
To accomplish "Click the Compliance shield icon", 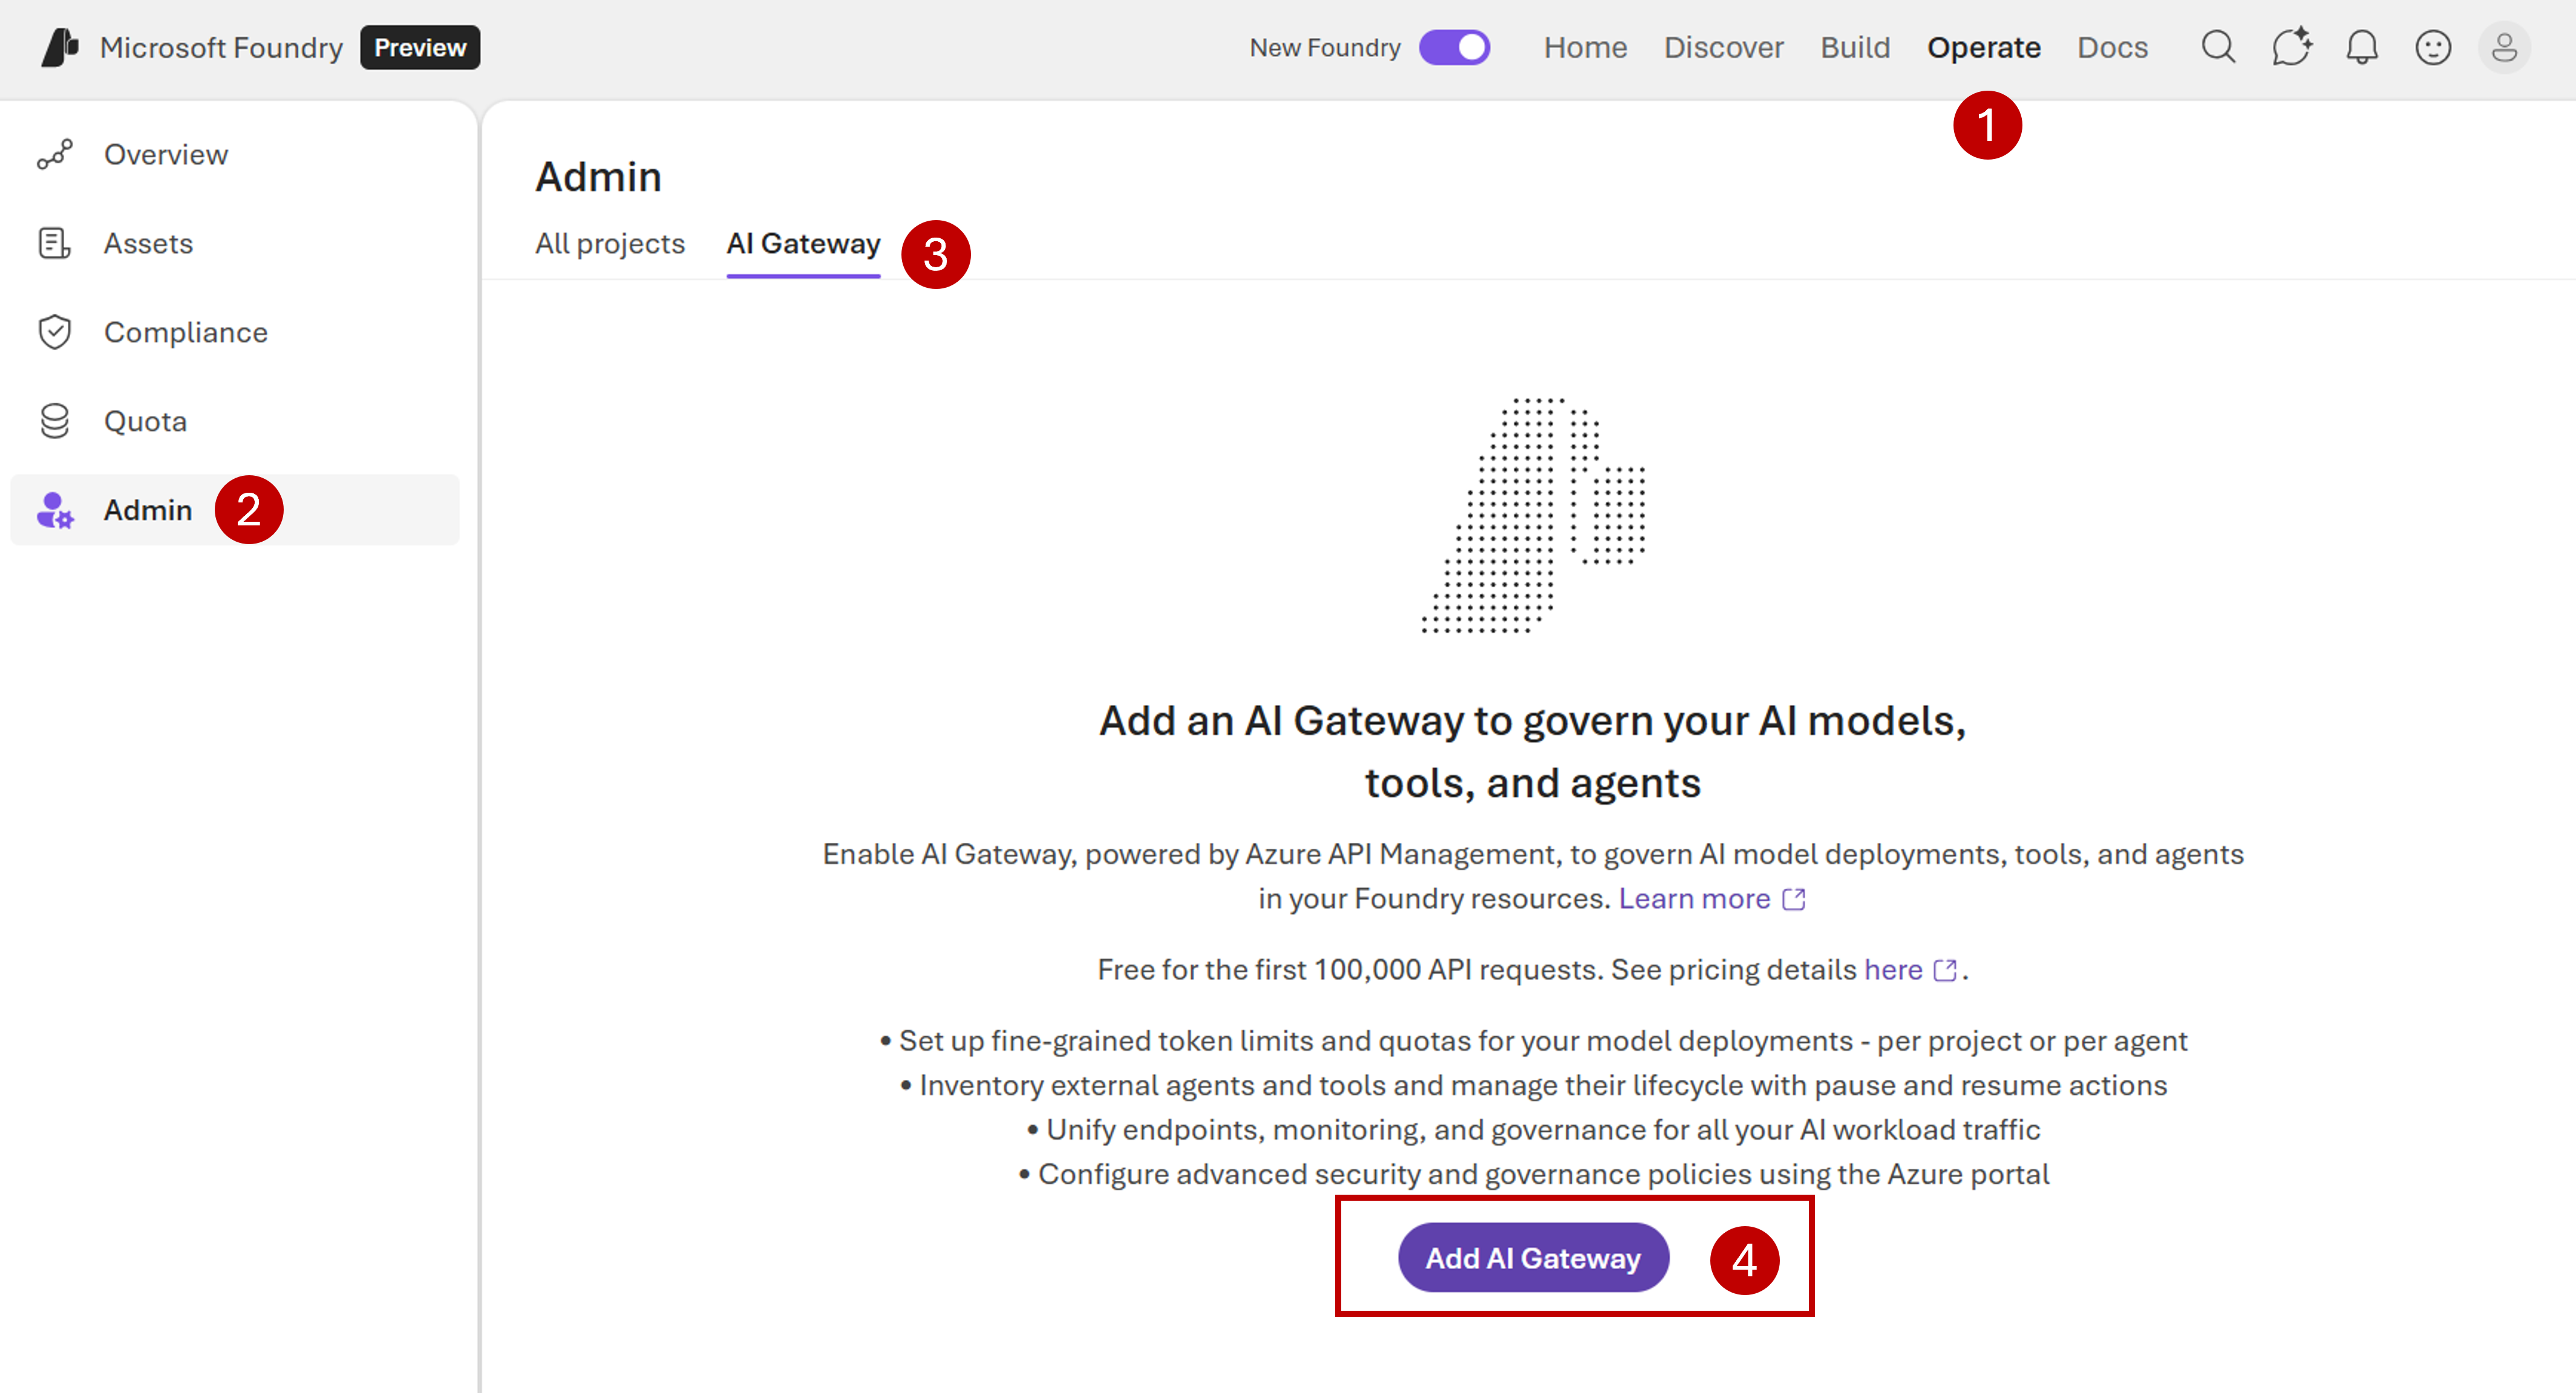I will [55, 332].
